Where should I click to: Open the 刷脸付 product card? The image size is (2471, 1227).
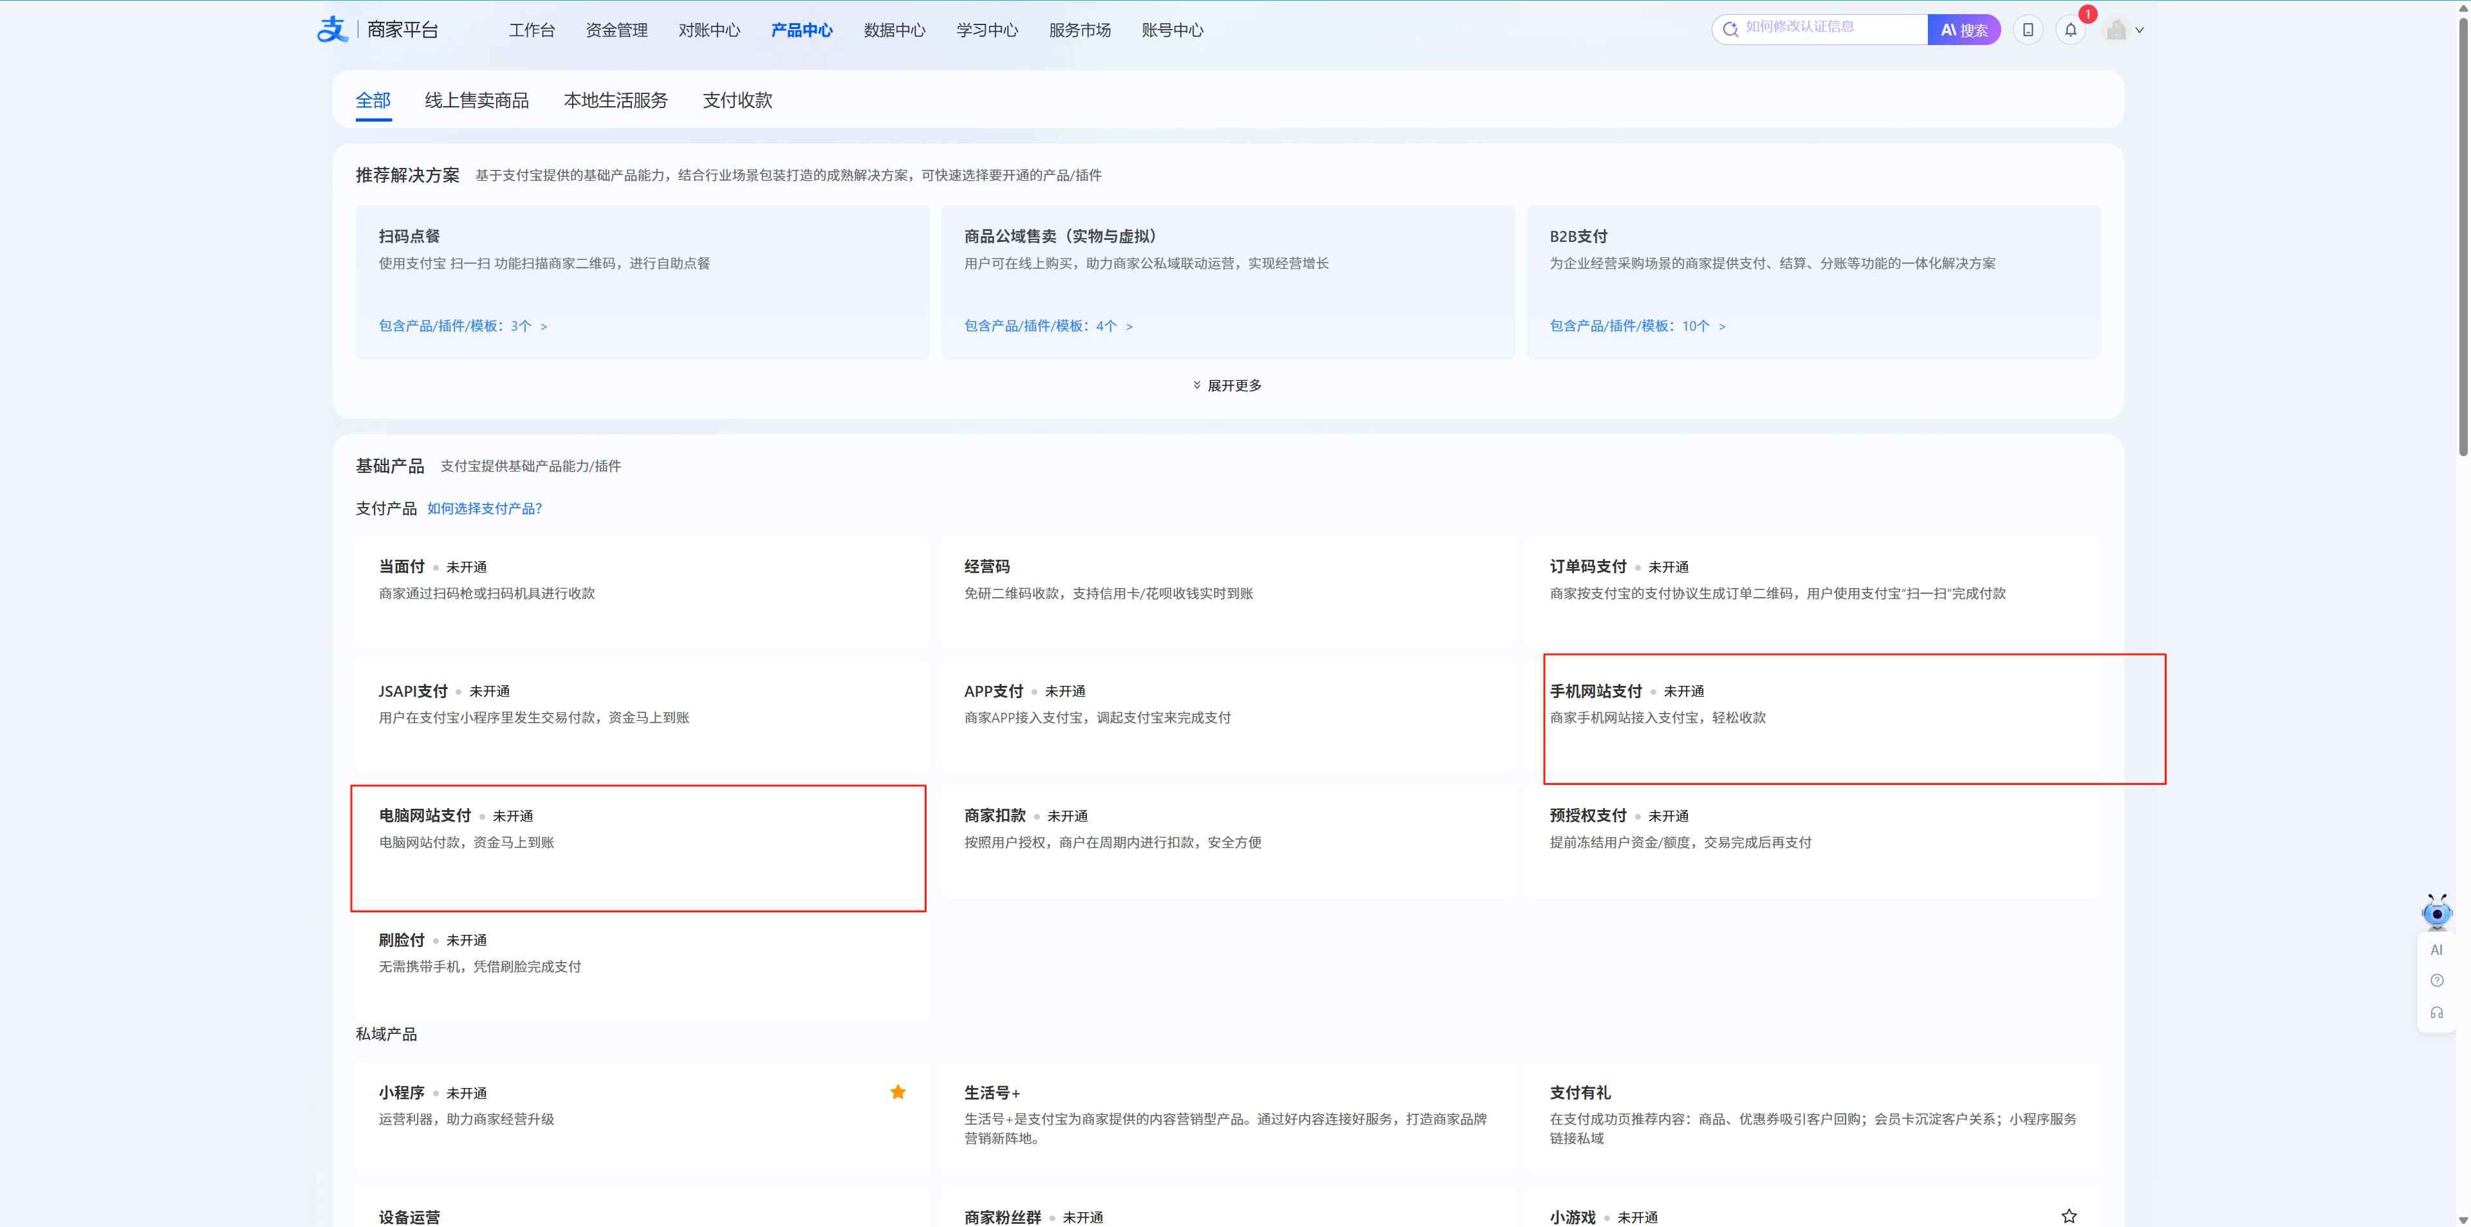[642, 966]
